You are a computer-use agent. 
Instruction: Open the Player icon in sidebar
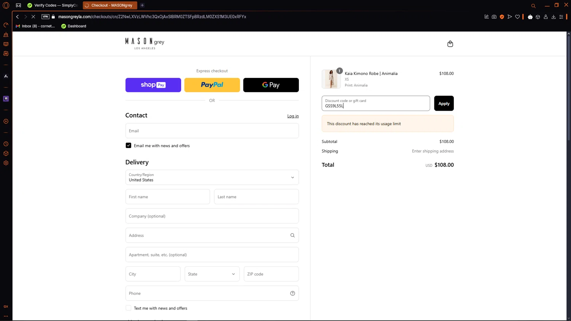[x=6, y=121]
